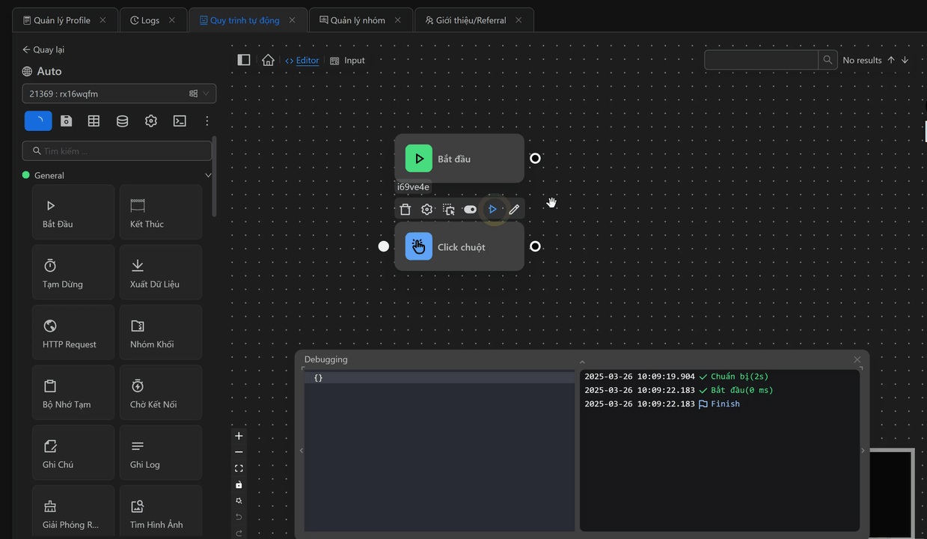Screen dimensions: 927x539
Task: Open the terminal console icon
Action: click(x=180, y=121)
